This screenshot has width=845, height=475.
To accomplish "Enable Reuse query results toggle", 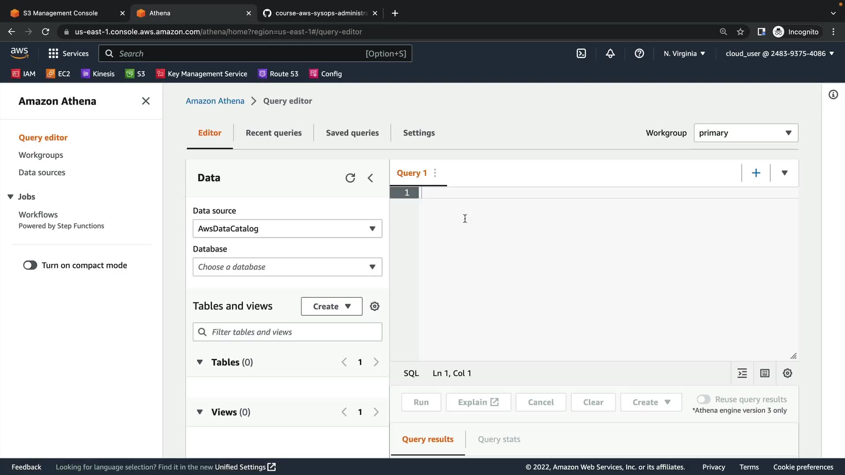I will tap(703, 399).
